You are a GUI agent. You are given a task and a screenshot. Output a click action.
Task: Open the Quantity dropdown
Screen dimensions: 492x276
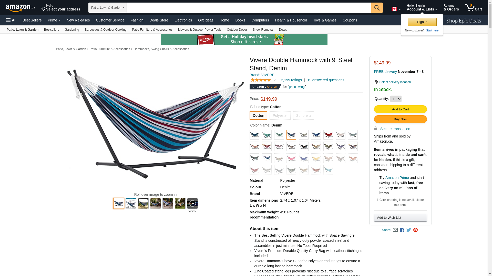396,99
